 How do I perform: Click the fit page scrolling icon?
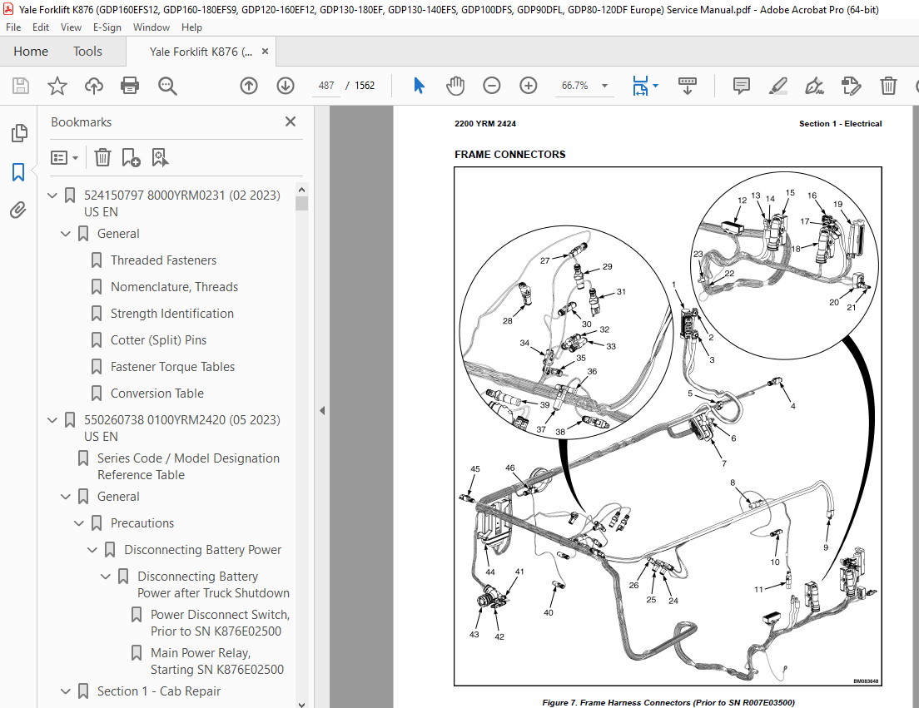click(x=640, y=86)
